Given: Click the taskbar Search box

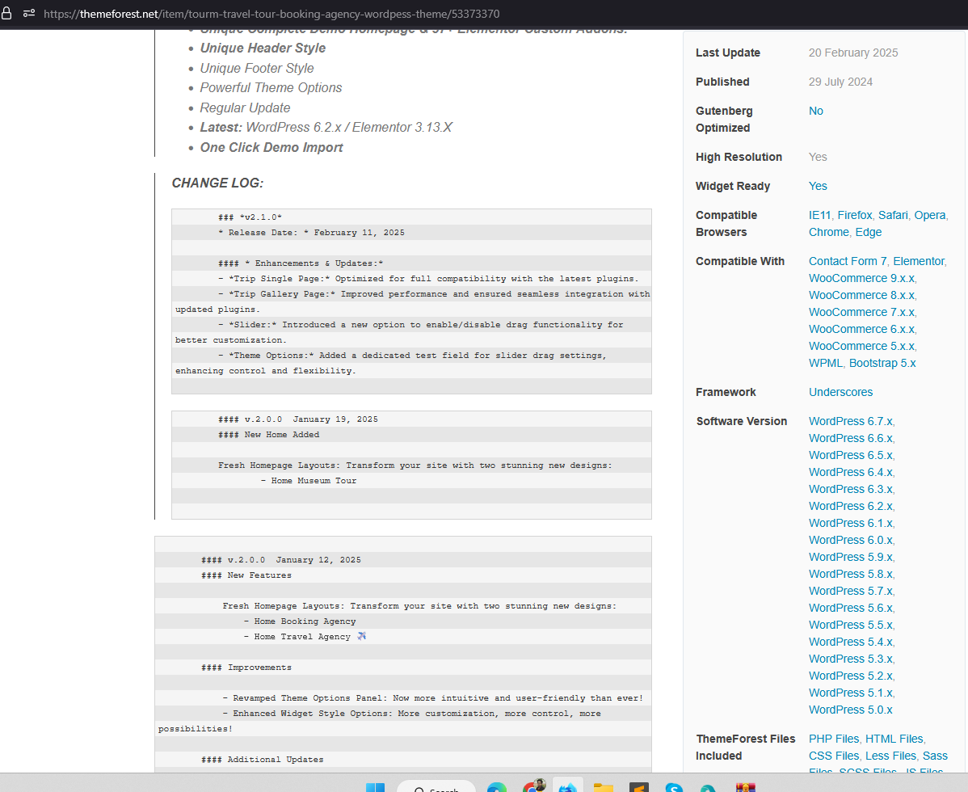Looking at the screenshot, I should (436, 787).
